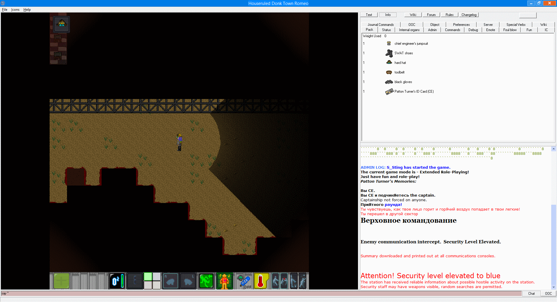Click the BYOND icon in the title bar
Viewport: 557px width, 302px height.
[x=3, y=3]
